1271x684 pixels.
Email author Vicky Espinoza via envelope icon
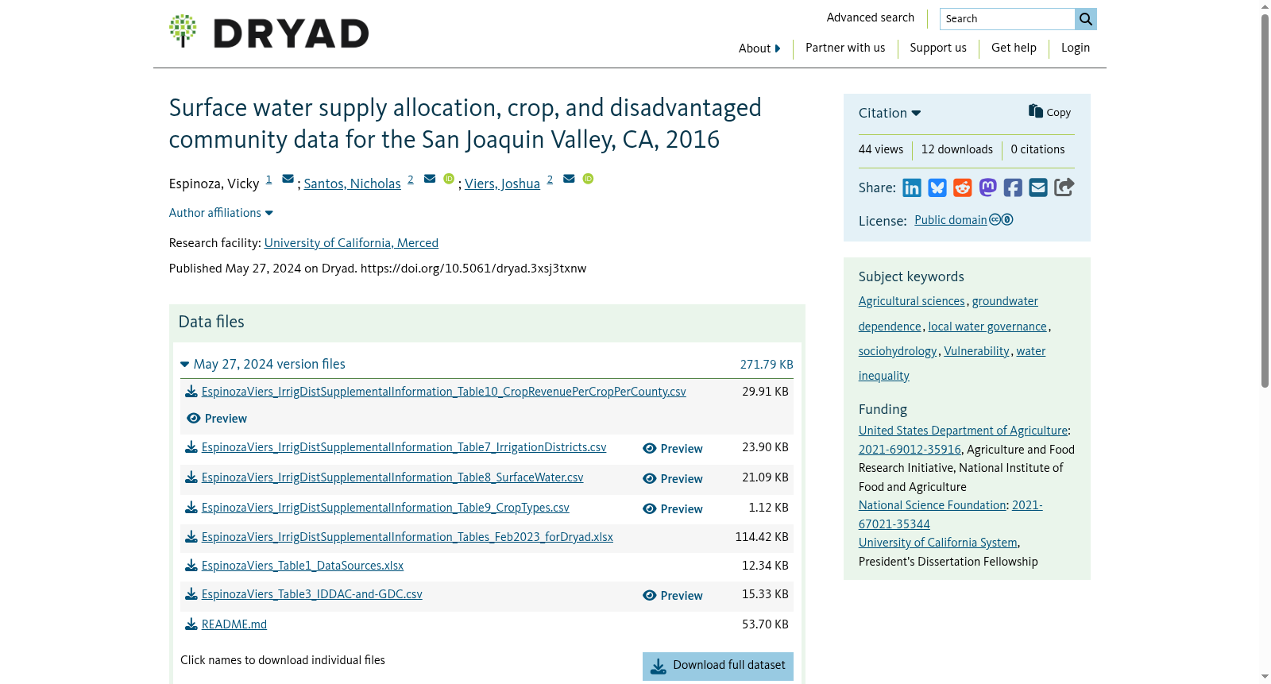[x=288, y=179]
